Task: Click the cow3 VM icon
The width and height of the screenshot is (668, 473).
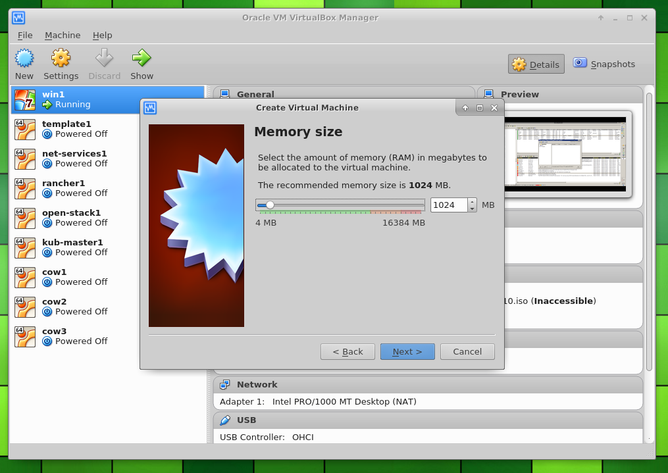Action: [x=25, y=337]
